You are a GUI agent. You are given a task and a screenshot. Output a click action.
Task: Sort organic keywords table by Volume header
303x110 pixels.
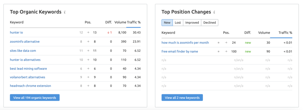pos(120,22)
